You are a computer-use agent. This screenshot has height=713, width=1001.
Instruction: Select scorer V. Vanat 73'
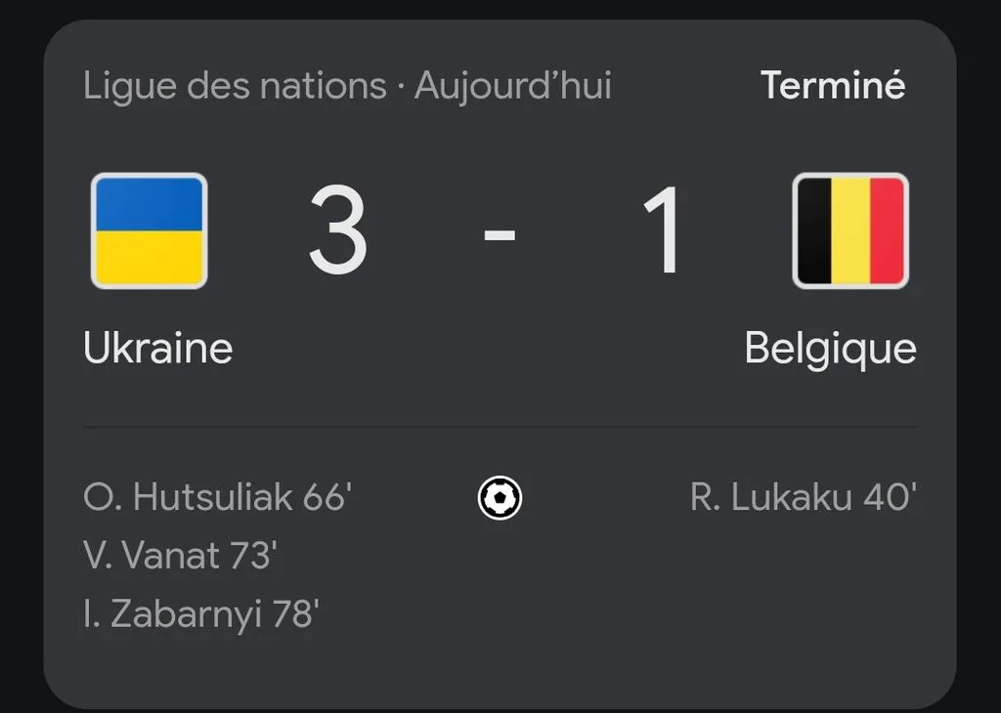pyautogui.click(x=180, y=555)
